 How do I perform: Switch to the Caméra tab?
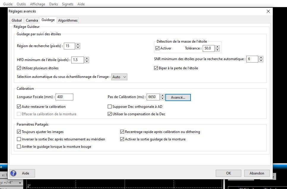(32, 20)
